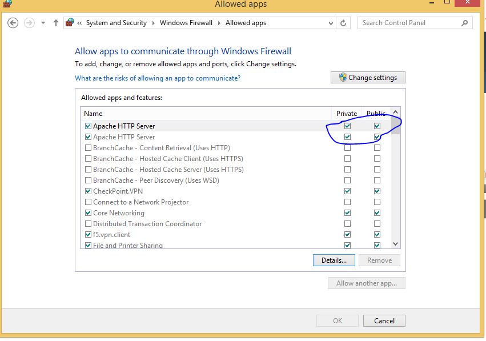Tick Private for Distributed Transaction Coordinator
486x341 pixels.
coord(347,224)
